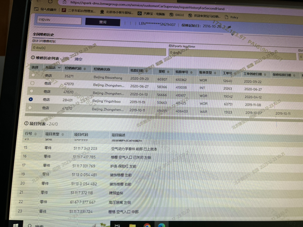The width and height of the screenshot is (303, 227).
Task: Sort by the 里程 column arrows
Action: click(x=168, y=72)
